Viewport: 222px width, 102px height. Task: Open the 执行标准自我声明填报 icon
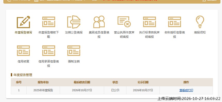click(x=149, y=22)
